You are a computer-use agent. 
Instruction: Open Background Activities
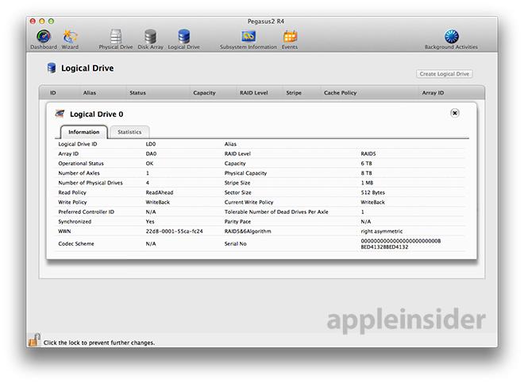(x=451, y=39)
